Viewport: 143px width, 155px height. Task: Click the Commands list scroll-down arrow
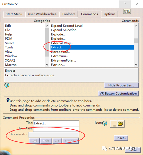coord(136,65)
